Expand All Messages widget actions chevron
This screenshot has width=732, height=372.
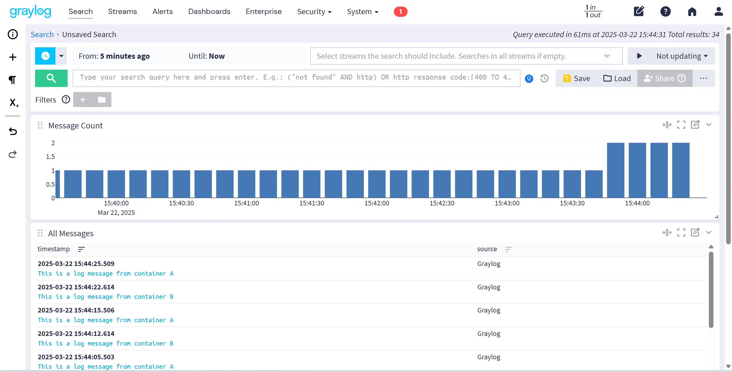[x=709, y=232]
